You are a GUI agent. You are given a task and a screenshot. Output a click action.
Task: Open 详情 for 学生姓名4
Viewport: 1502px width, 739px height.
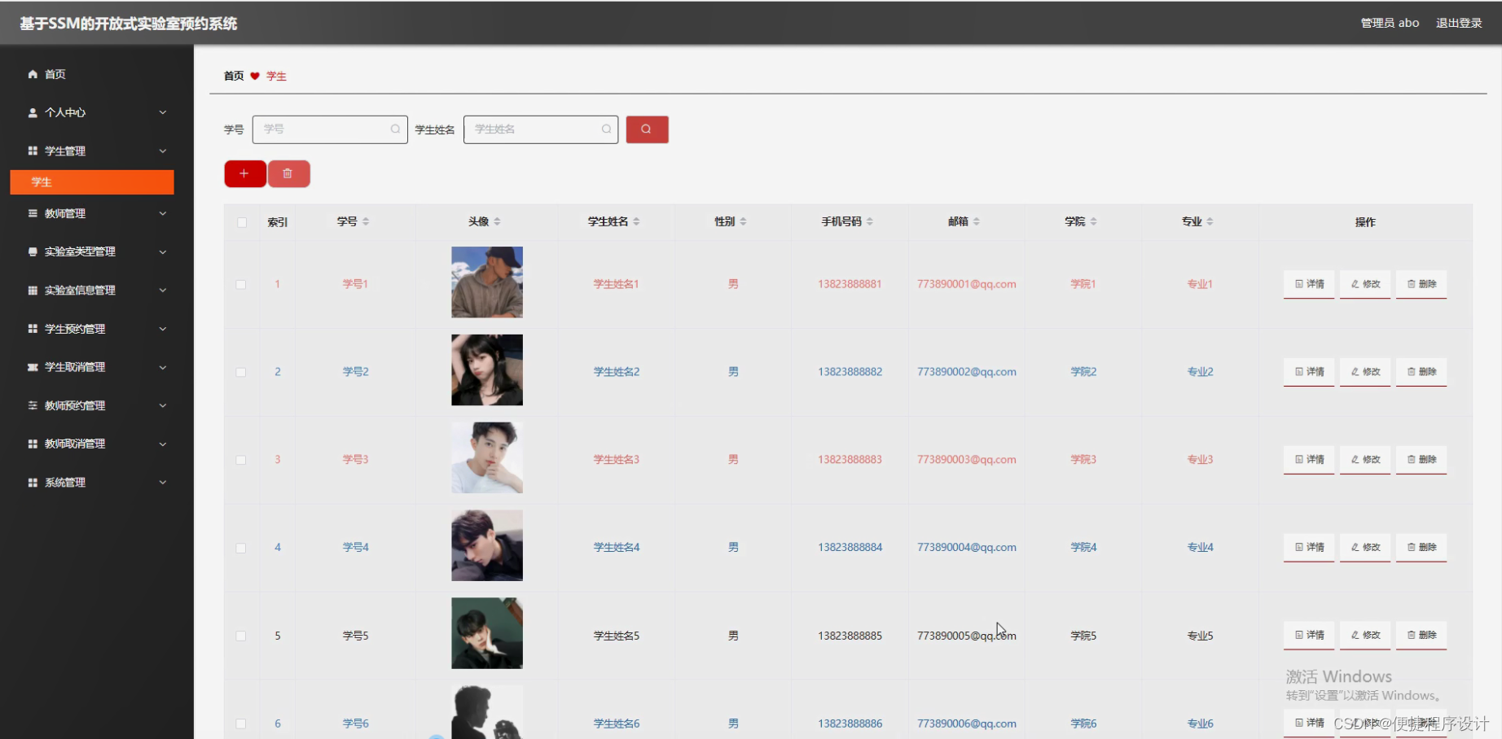pyautogui.click(x=1309, y=548)
